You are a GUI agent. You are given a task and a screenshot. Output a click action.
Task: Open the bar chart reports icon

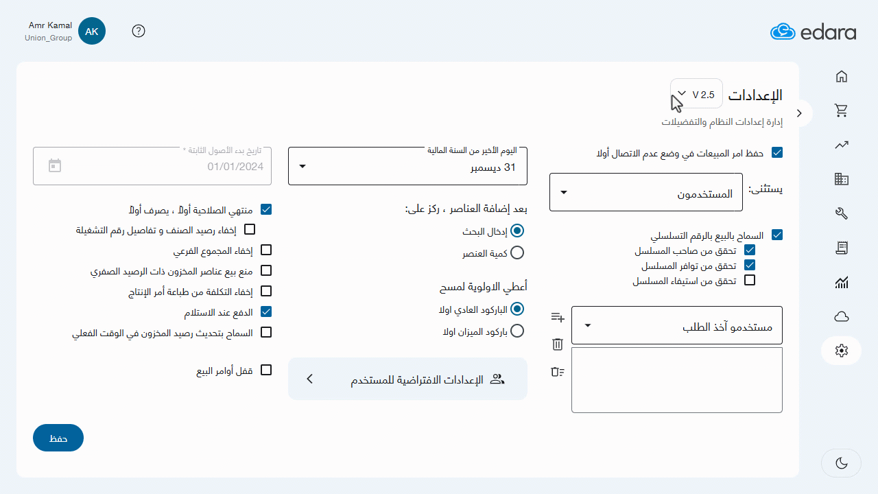click(x=842, y=282)
